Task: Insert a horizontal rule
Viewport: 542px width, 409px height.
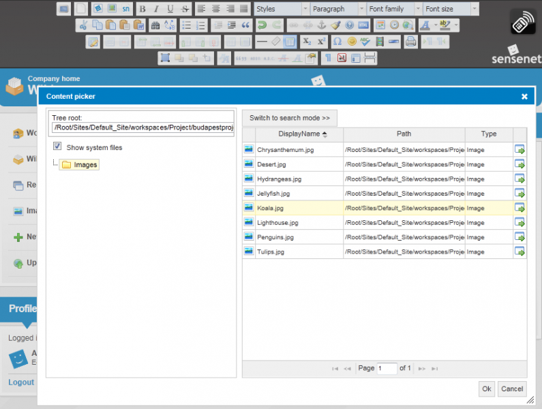Action: point(262,42)
